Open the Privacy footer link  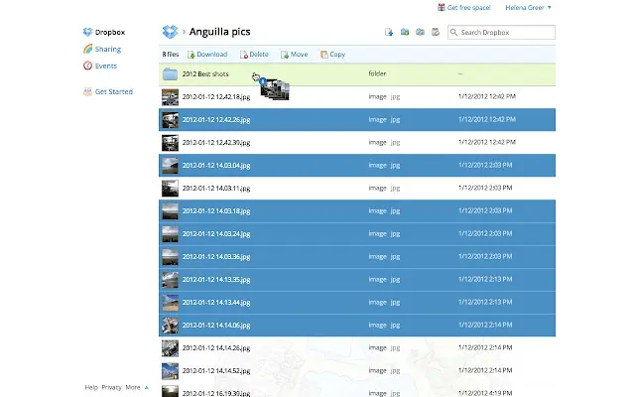[x=111, y=387]
